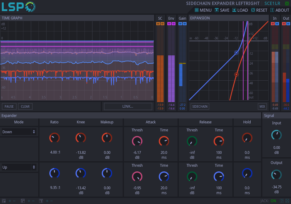The height and width of the screenshot is (204, 291).
Task: Open the Up mode dropdown
Action: pyautogui.click(x=18, y=167)
